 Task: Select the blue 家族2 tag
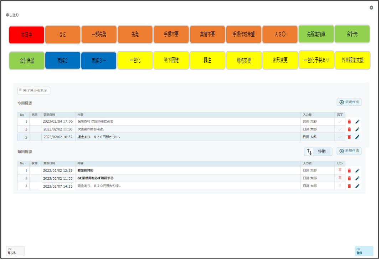tap(63, 61)
